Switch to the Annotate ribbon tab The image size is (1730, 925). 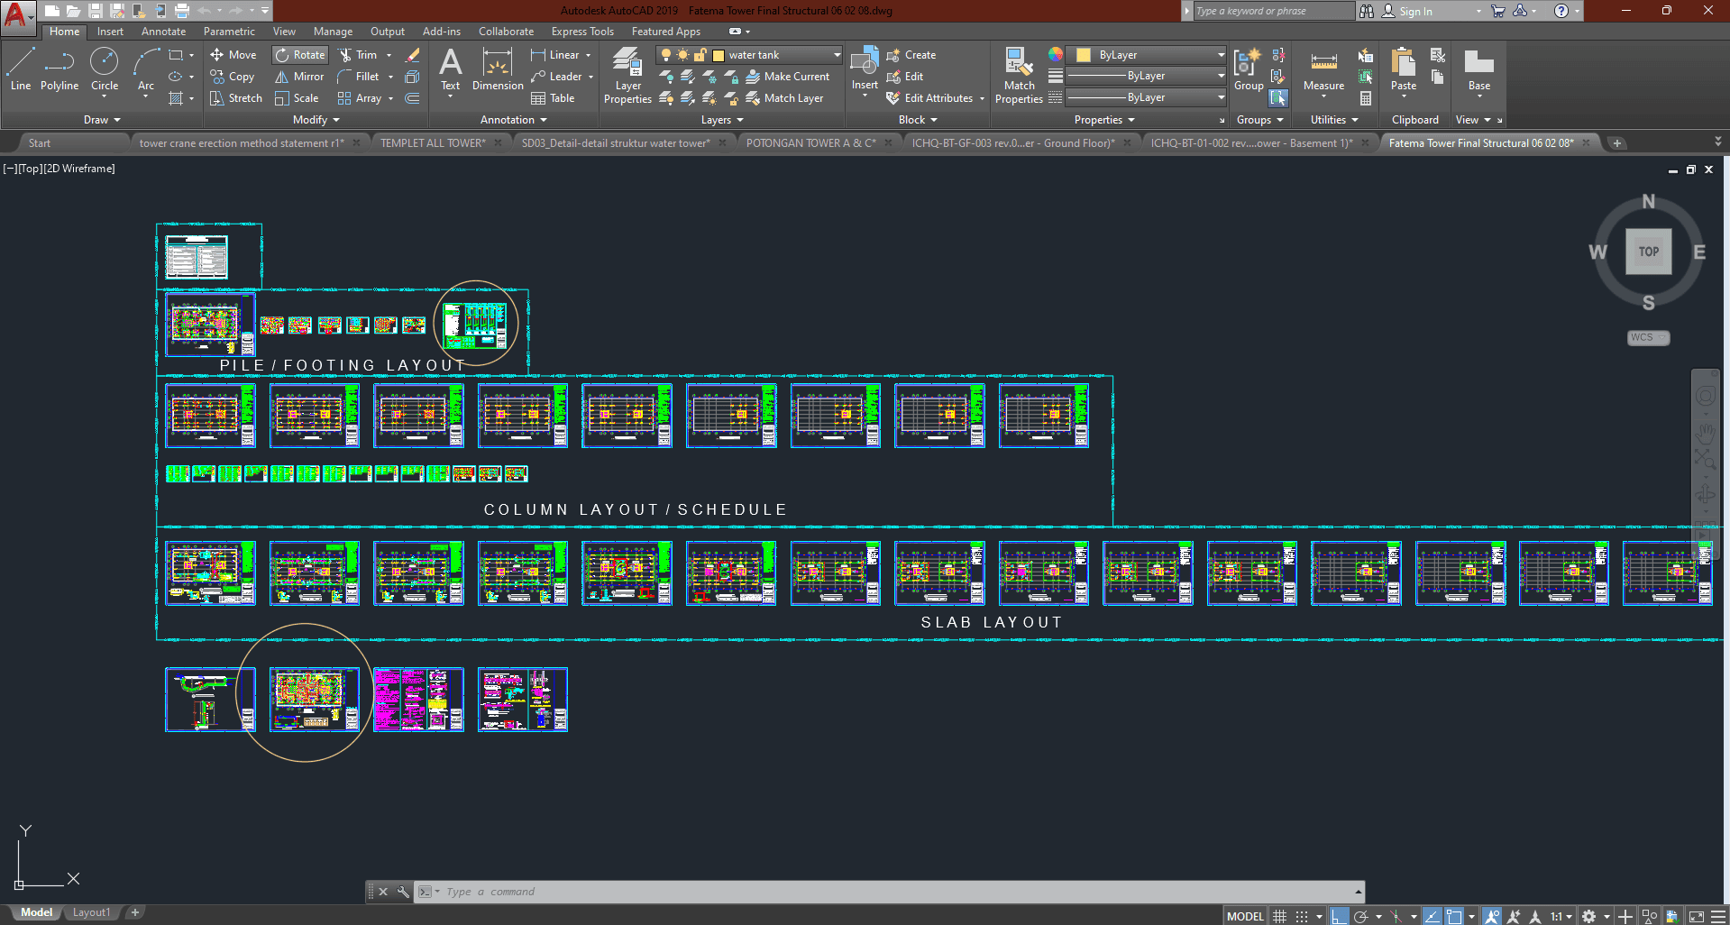(x=163, y=32)
